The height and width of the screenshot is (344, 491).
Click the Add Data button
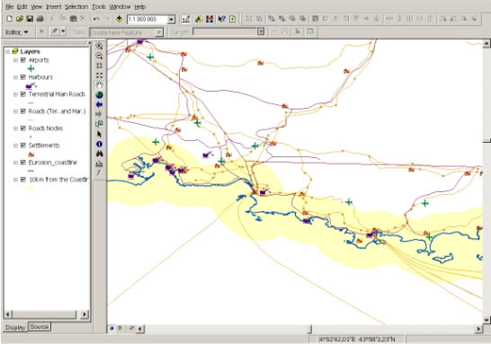click(x=119, y=19)
